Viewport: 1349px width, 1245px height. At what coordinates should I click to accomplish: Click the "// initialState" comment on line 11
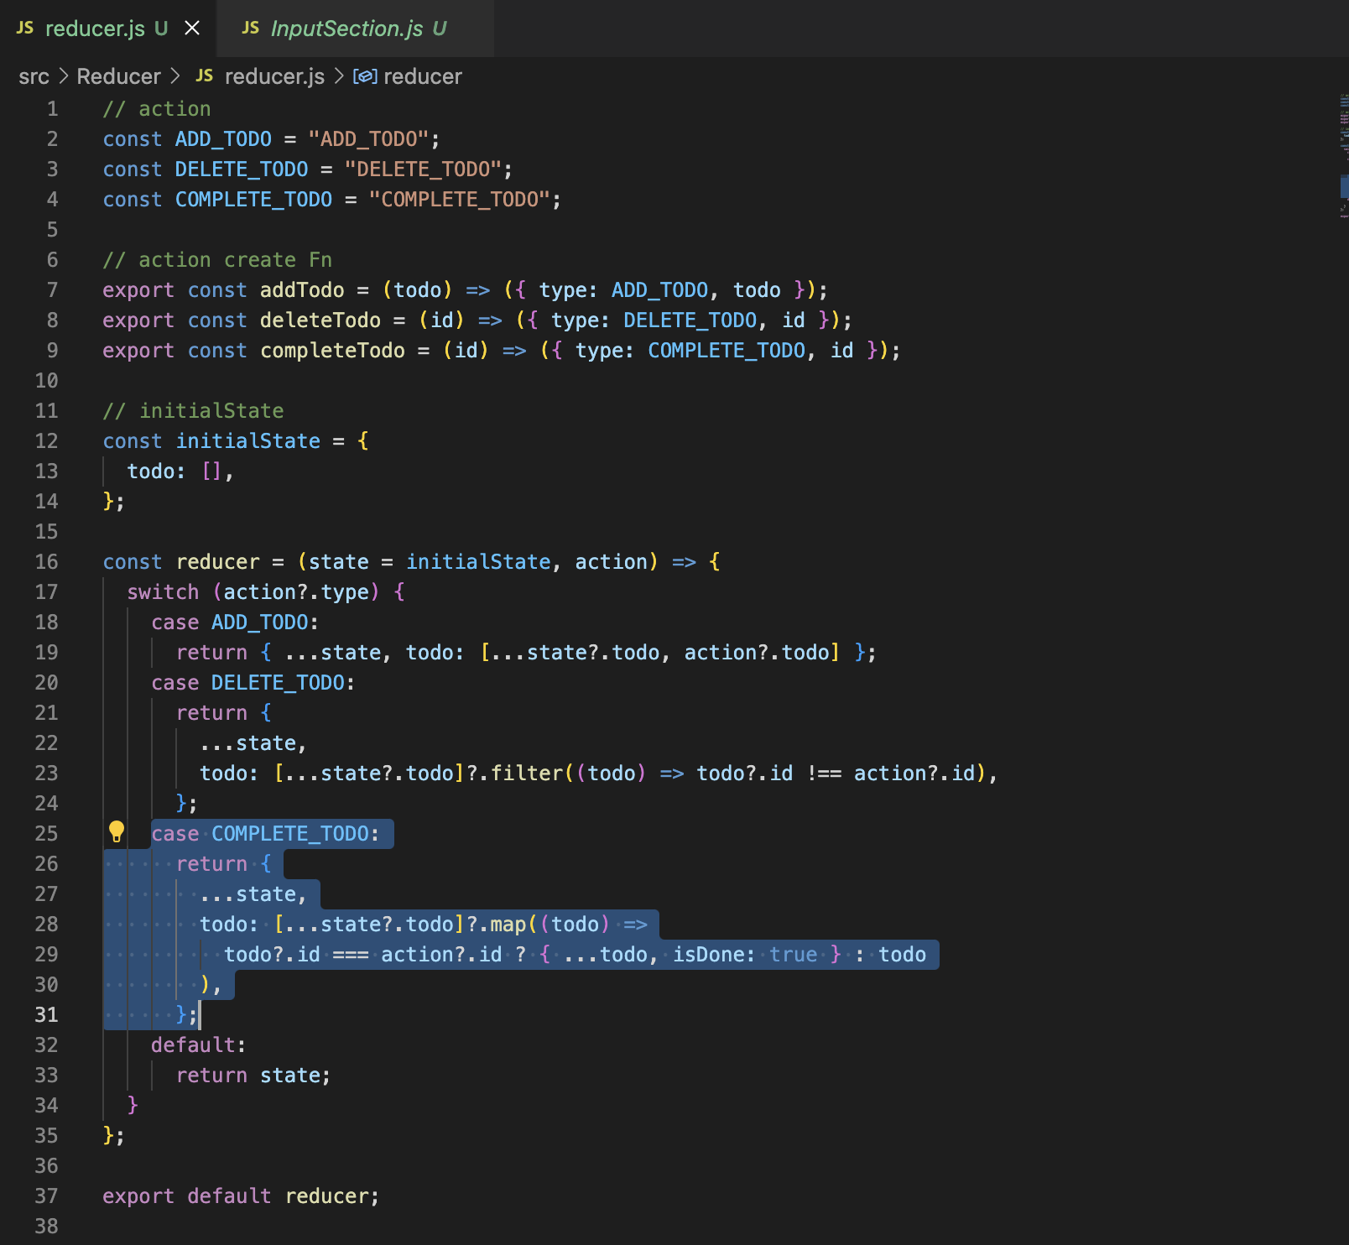[193, 411]
